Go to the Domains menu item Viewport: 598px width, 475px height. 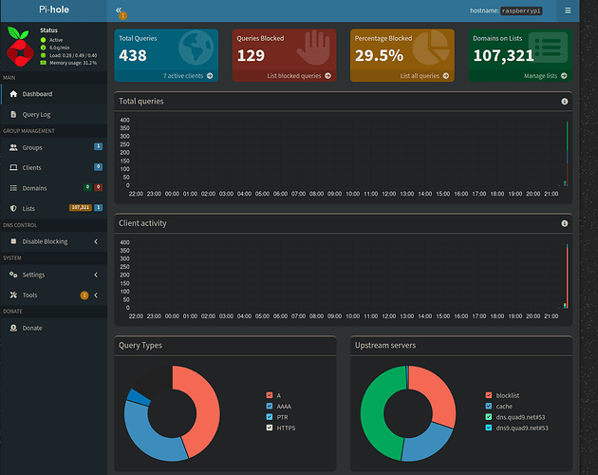33,188
